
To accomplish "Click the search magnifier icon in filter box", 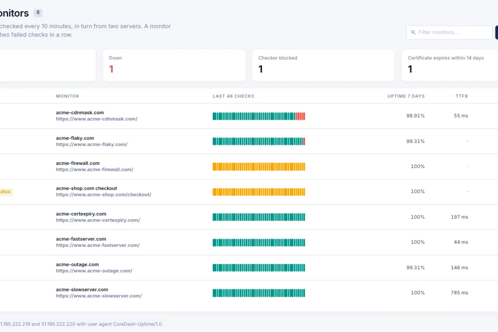I will click(x=413, y=32).
